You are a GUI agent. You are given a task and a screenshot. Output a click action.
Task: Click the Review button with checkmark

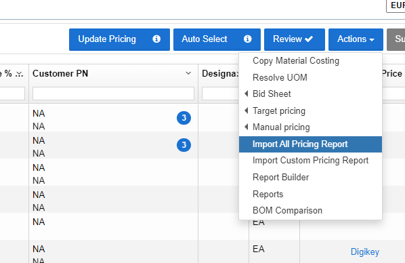pos(295,39)
